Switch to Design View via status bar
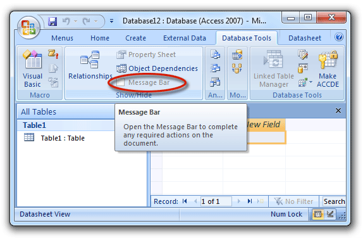Image resolution: width=363 pixels, height=240 pixels. [330, 214]
